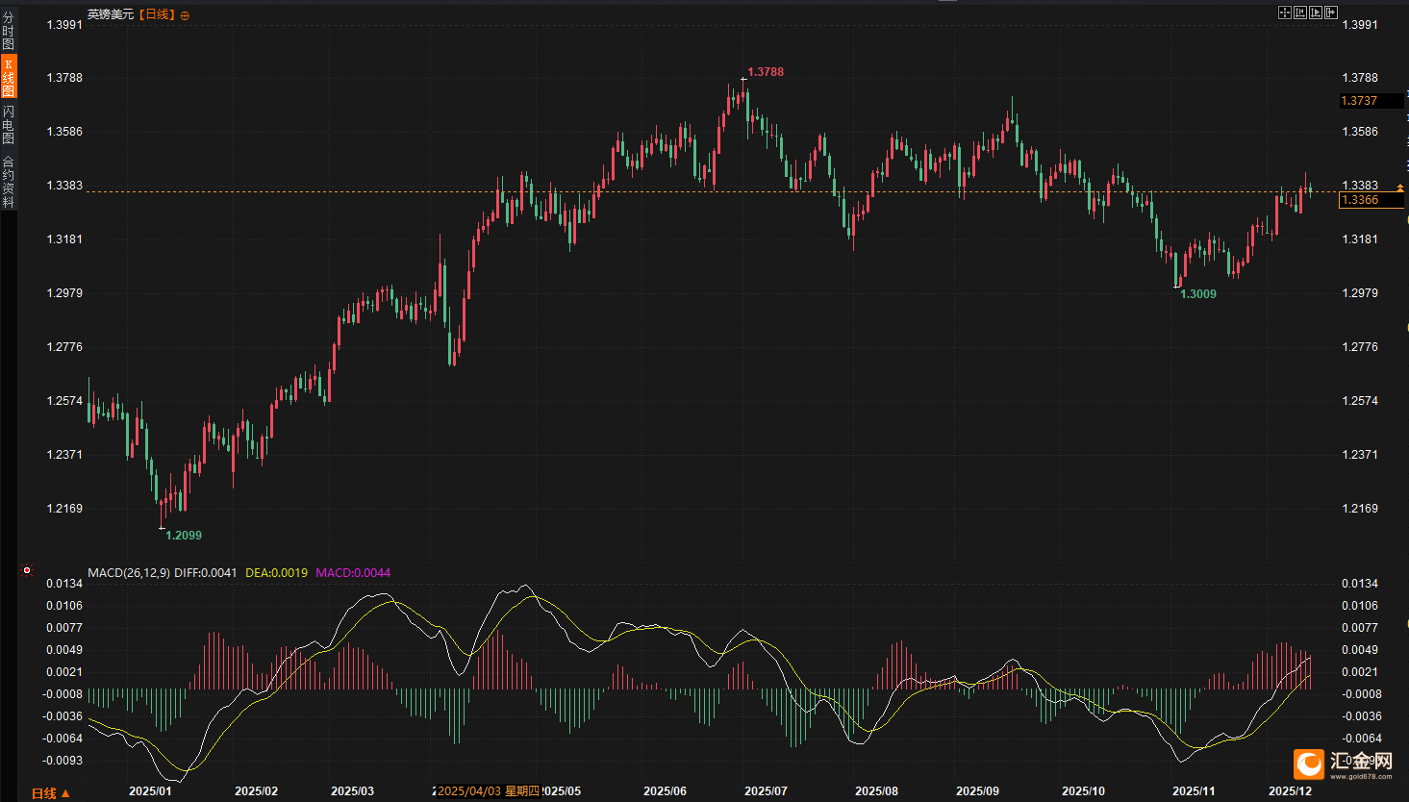Screen dimensions: 1409x802
Task: Click the 汇金网 logo in bottom-right corner
Action: click(1344, 764)
